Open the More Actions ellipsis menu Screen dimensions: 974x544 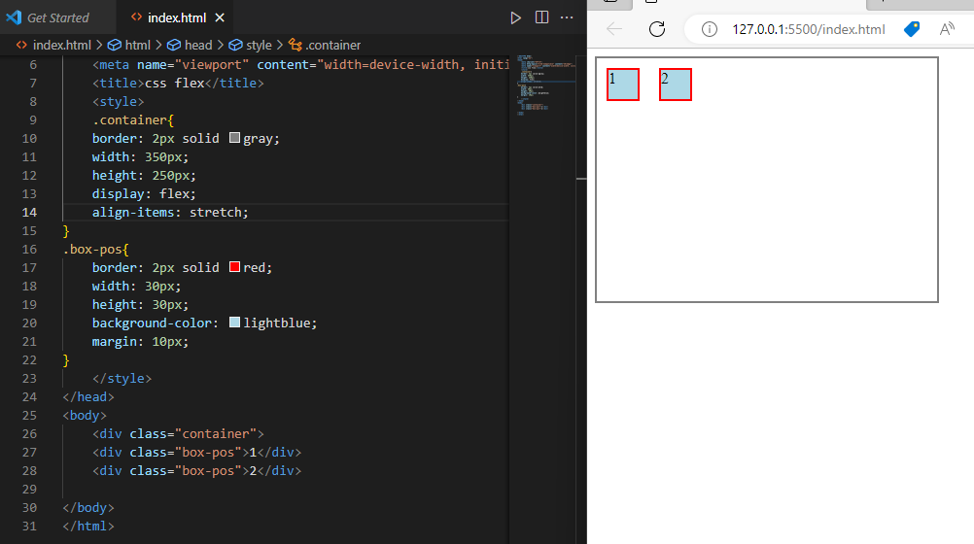pos(567,17)
